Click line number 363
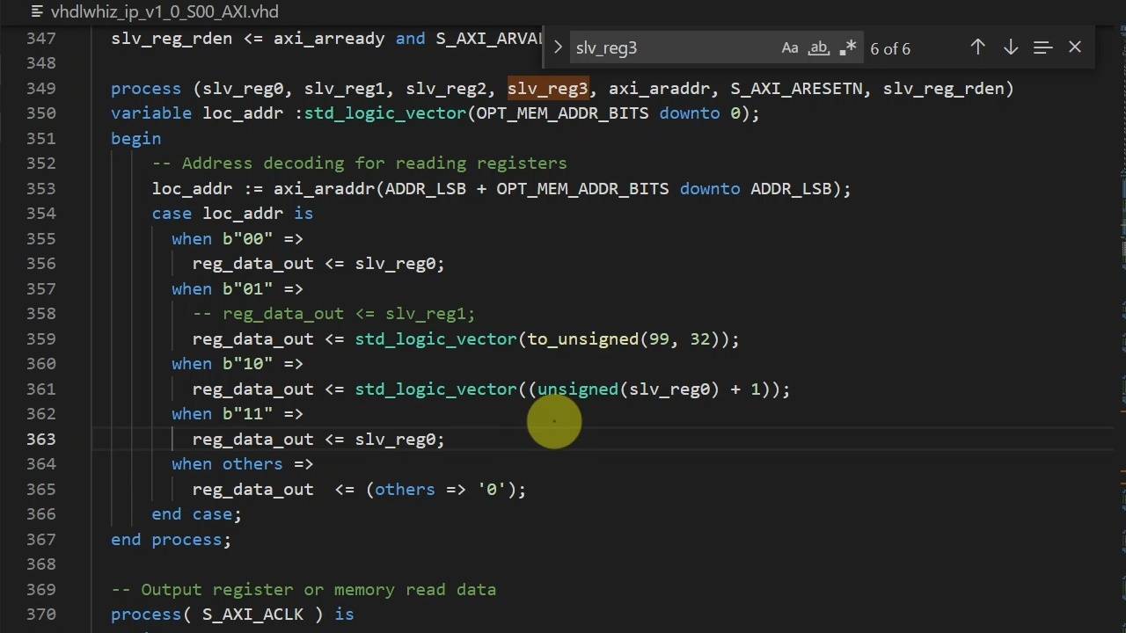 (40, 439)
